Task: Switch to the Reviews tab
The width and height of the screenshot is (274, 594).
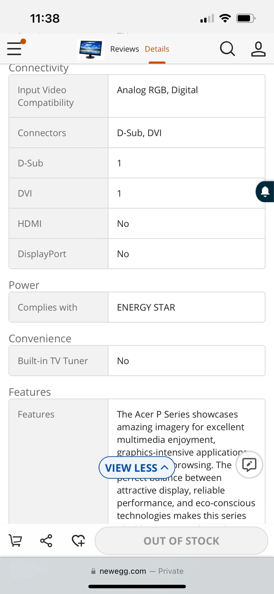Action: pyautogui.click(x=125, y=49)
